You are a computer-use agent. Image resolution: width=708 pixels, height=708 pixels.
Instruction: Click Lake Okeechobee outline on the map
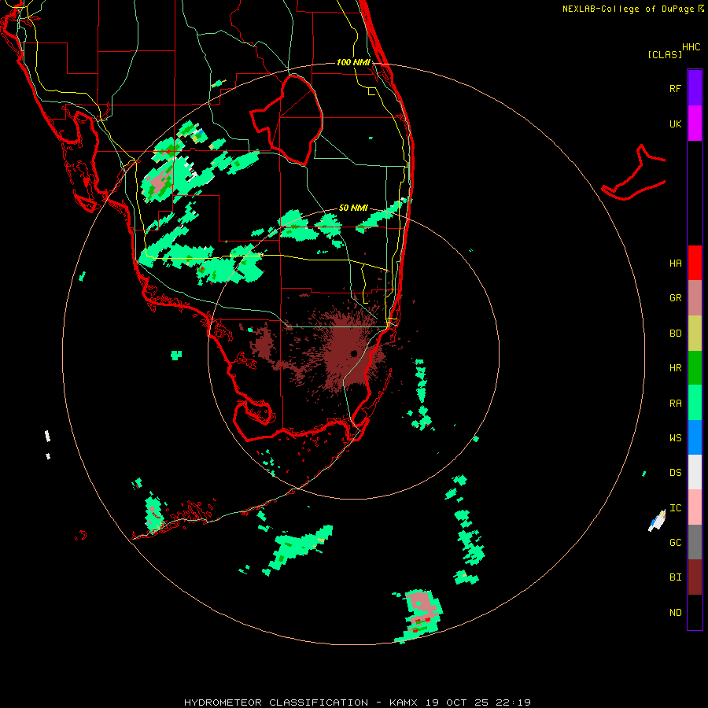287,120
